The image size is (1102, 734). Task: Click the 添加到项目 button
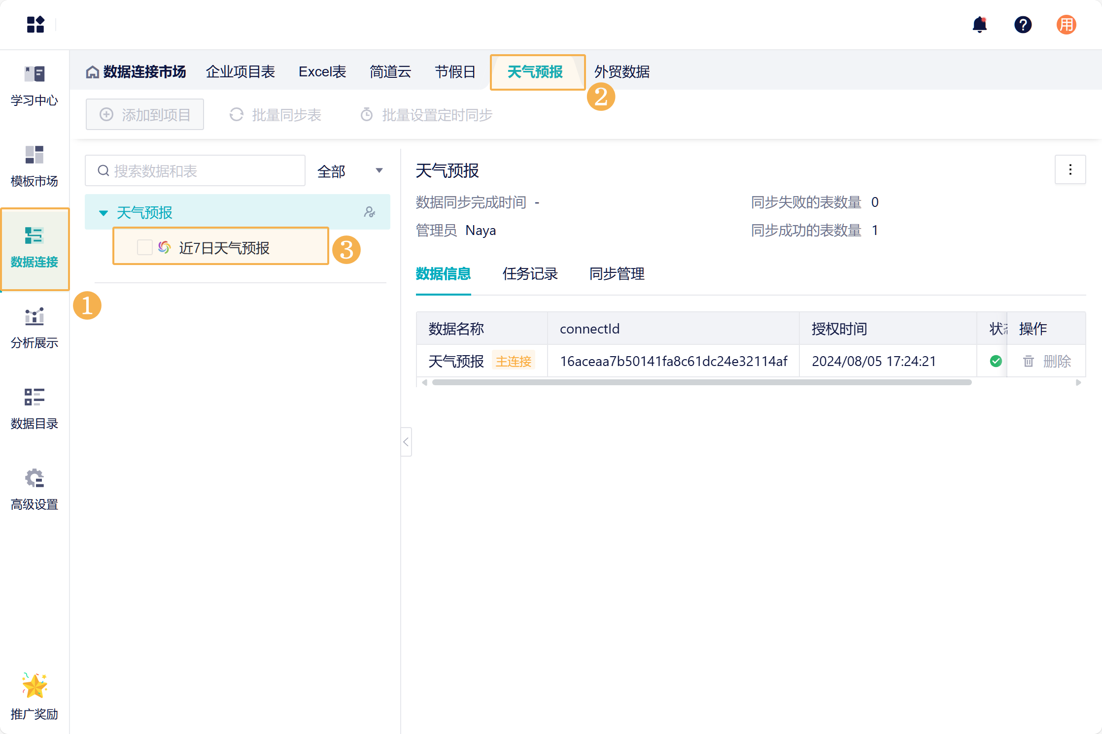145,115
